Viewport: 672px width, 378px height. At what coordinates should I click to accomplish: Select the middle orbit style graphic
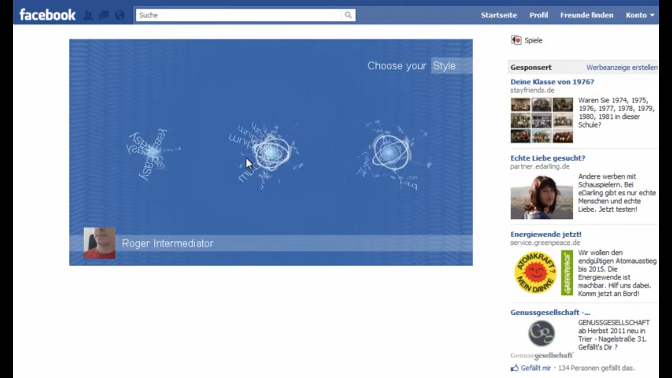click(x=268, y=154)
